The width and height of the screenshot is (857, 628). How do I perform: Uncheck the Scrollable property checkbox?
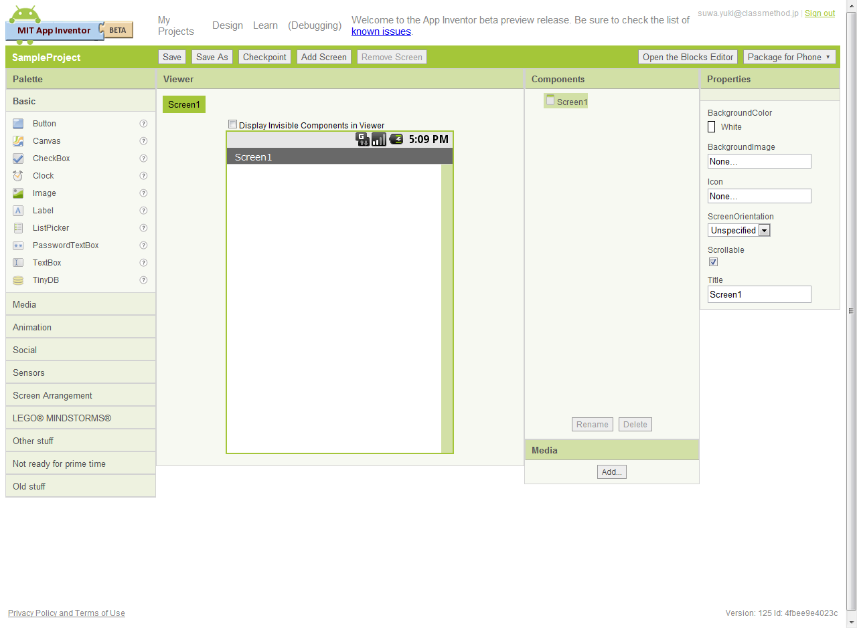(713, 262)
